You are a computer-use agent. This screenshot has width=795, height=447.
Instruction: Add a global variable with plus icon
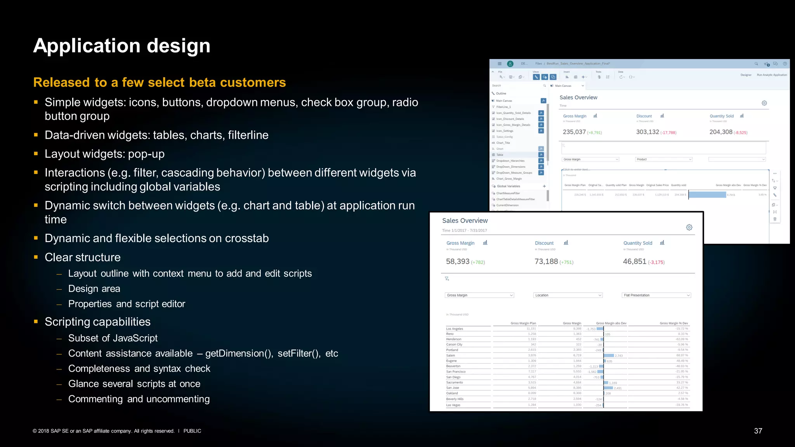[x=544, y=186]
